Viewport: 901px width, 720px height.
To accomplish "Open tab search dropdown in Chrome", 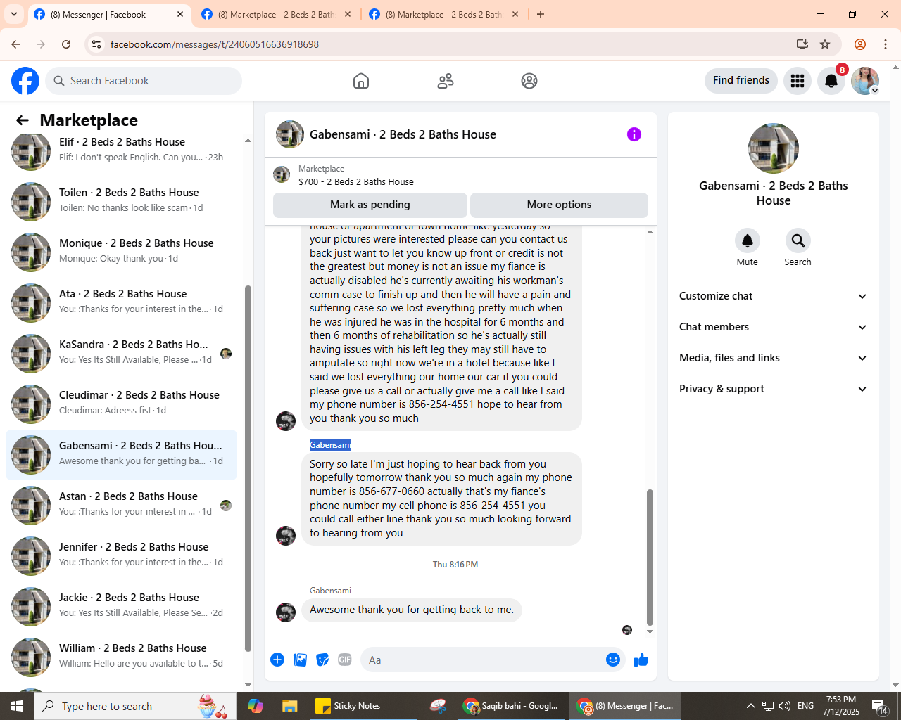I will pyautogui.click(x=14, y=14).
